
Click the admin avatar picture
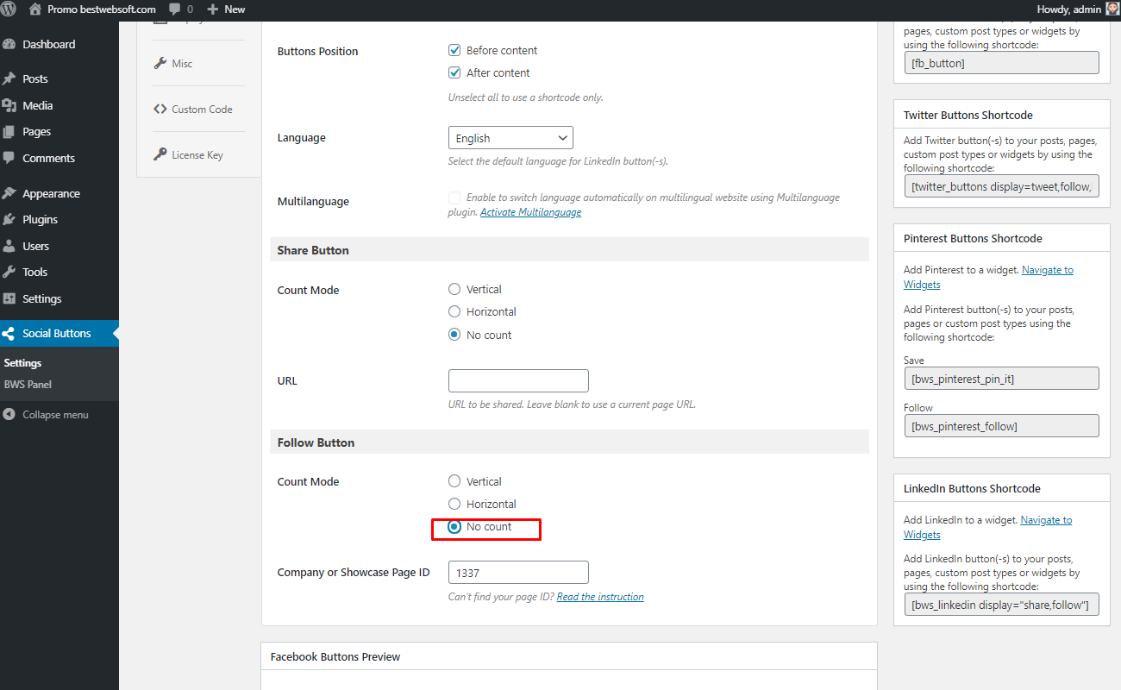coord(1112,9)
